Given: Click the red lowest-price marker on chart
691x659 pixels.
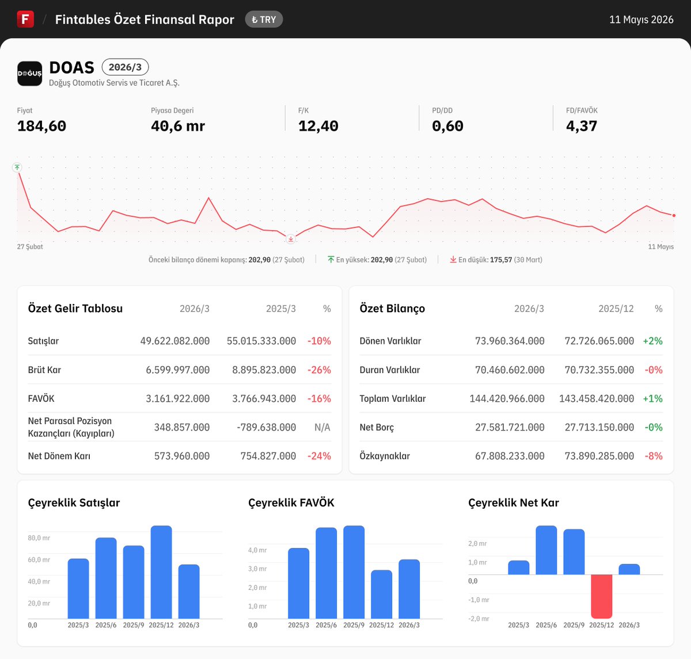Looking at the screenshot, I should [x=291, y=239].
